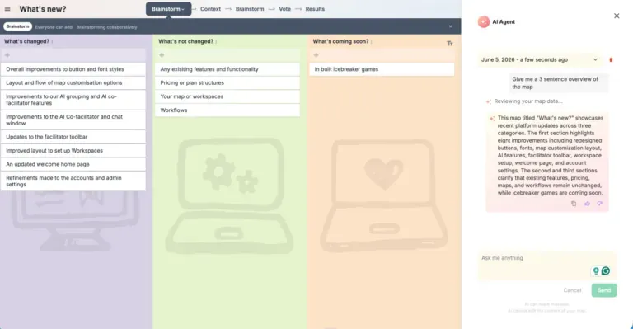This screenshot has height=329, width=633.
Task: Select card 'Refinements made to the accounts and admin settings'
Action: (x=73, y=181)
